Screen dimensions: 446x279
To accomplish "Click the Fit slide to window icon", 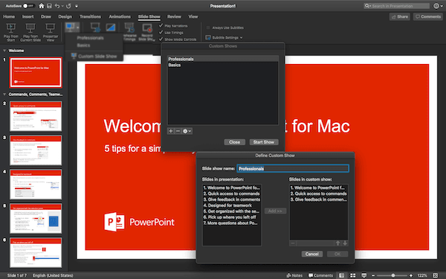I will [435, 275].
